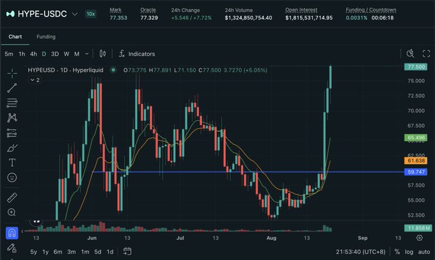The height and width of the screenshot is (260, 435).
Task: Open the emoji icons tool
Action: click(12, 178)
